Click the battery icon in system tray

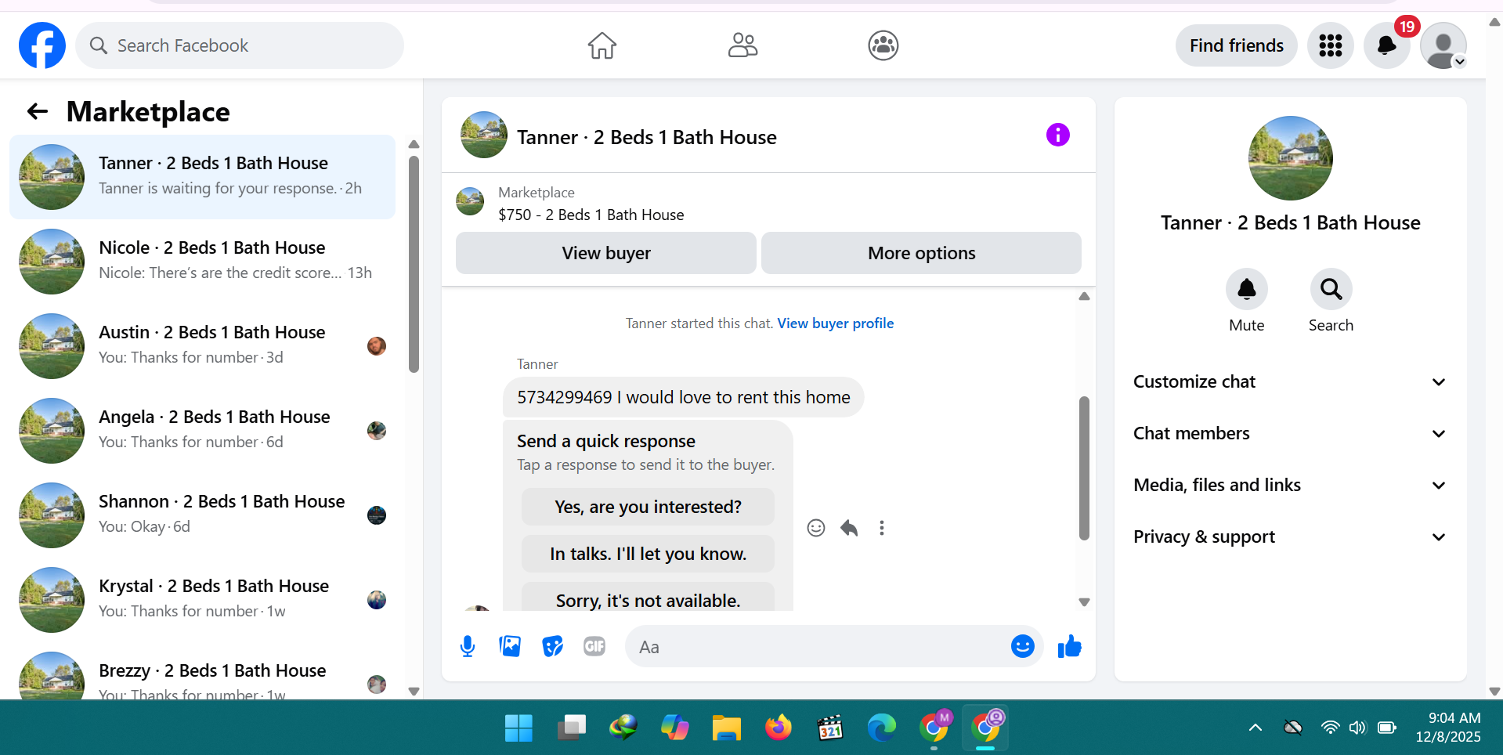[x=1386, y=728]
